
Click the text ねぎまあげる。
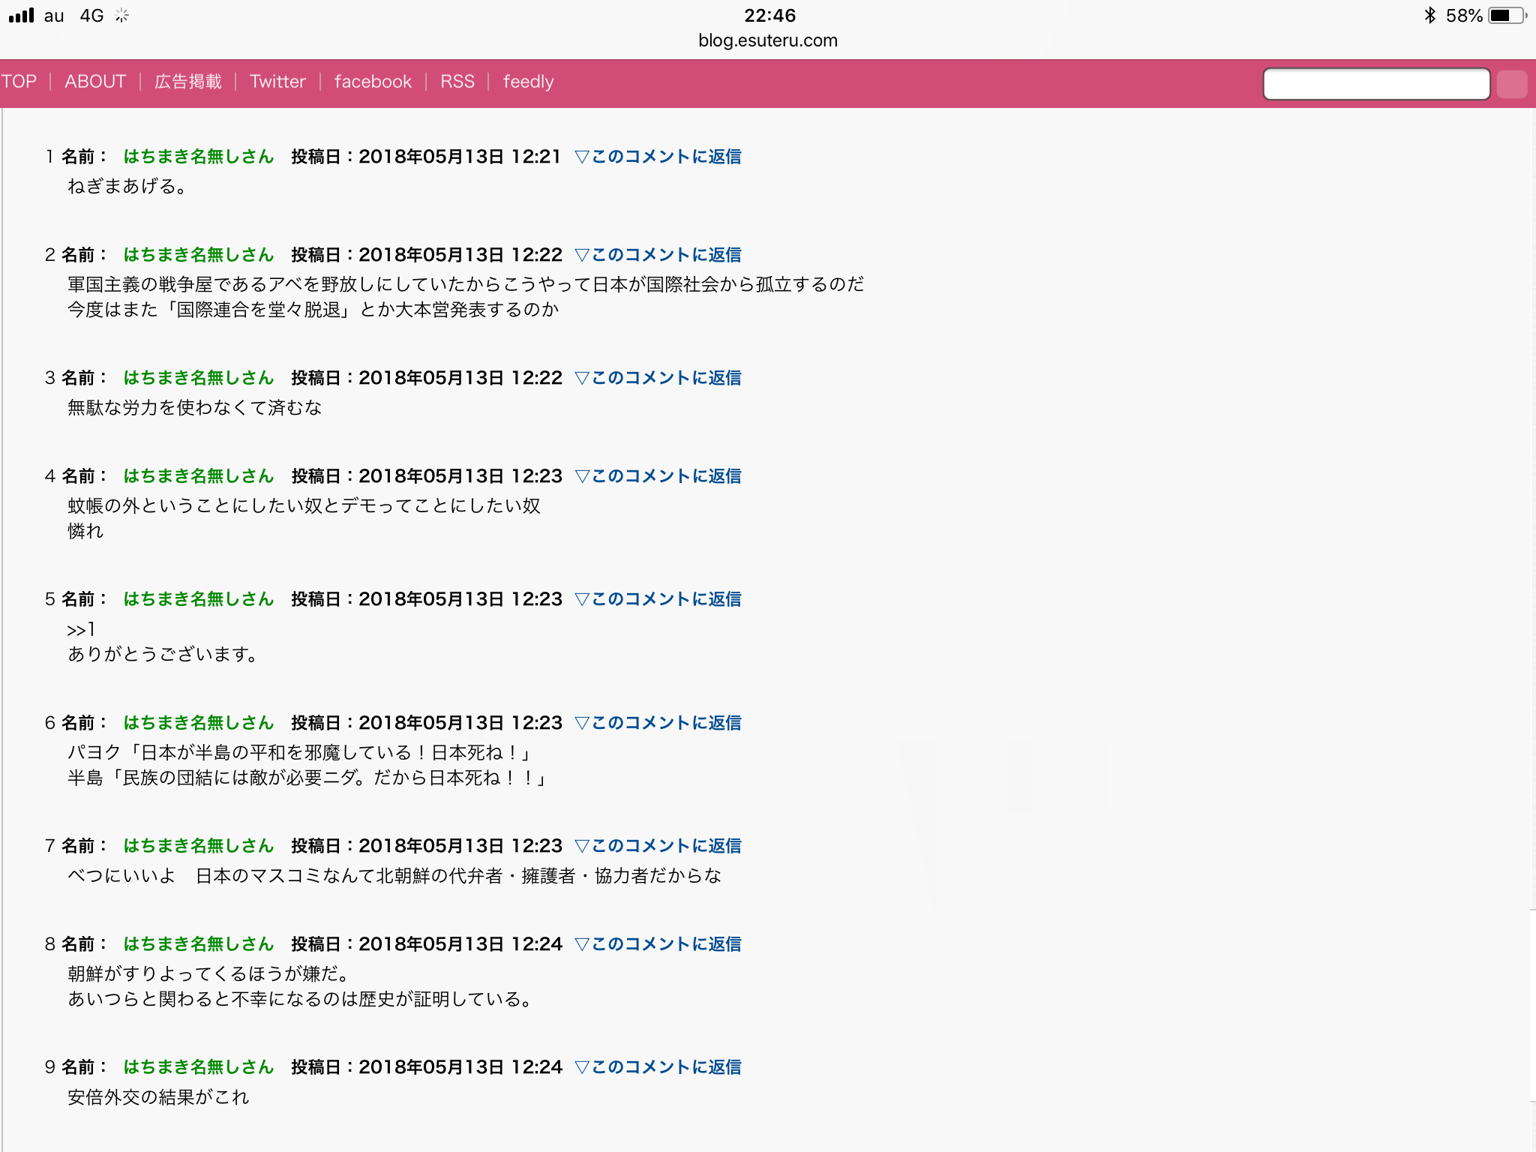click(x=127, y=186)
